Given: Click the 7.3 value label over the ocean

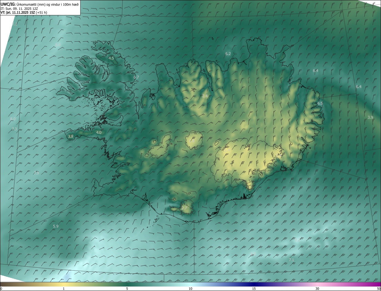Looking at the screenshot, I should click(14, 129).
